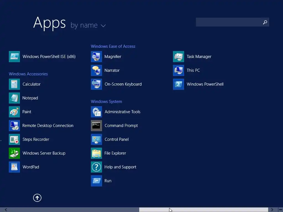This screenshot has width=283, height=212.
Task: Select the Windows Accessories group heading
Action: (x=28, y=74)
